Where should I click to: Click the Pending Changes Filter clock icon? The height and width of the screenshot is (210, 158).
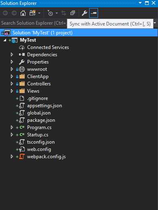[x=50, y=13]
